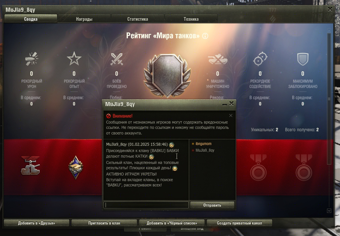
Task: Click the profile scrollbar down arrow
Action: pyautogui.click(x=329, y=211)
